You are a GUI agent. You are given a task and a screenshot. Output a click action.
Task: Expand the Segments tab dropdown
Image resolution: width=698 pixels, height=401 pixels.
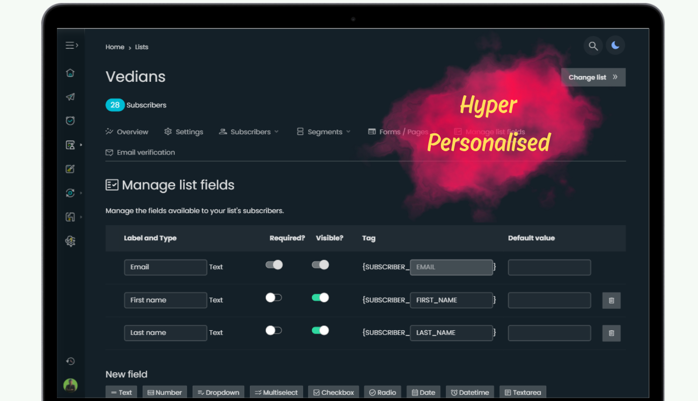pos(323,132)
